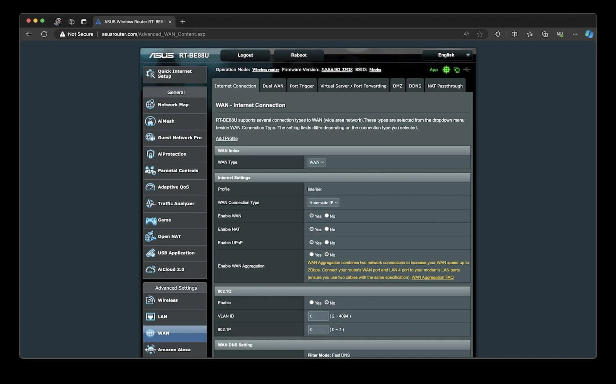Set Enable WAN Aggregation to No
The width and height of the screenshot is (616, 384).
tap(327, 254)
